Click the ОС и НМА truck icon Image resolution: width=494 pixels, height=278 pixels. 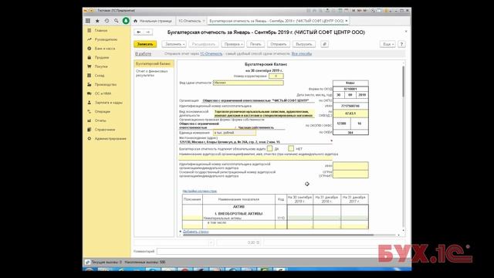[90, 93]
